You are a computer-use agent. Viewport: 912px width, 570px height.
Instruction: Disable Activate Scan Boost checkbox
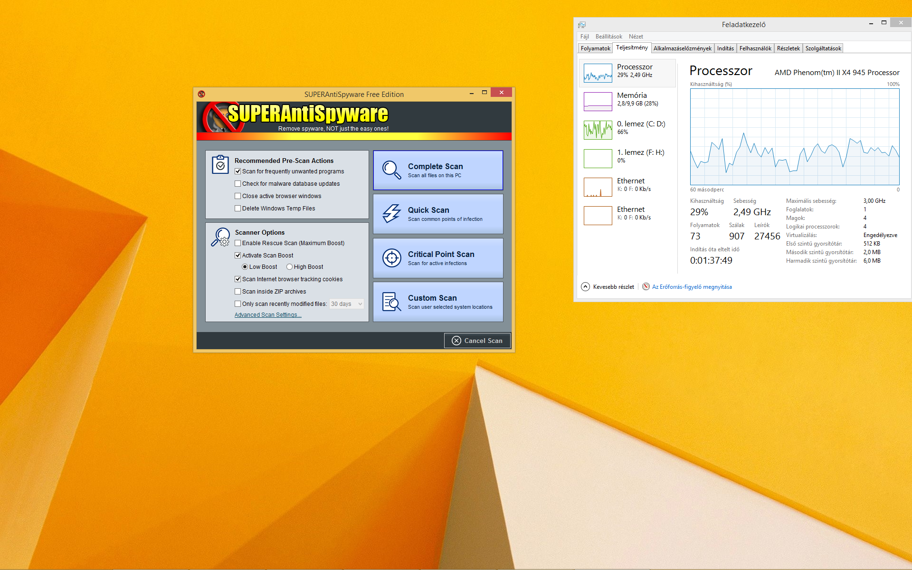point(238,256)
